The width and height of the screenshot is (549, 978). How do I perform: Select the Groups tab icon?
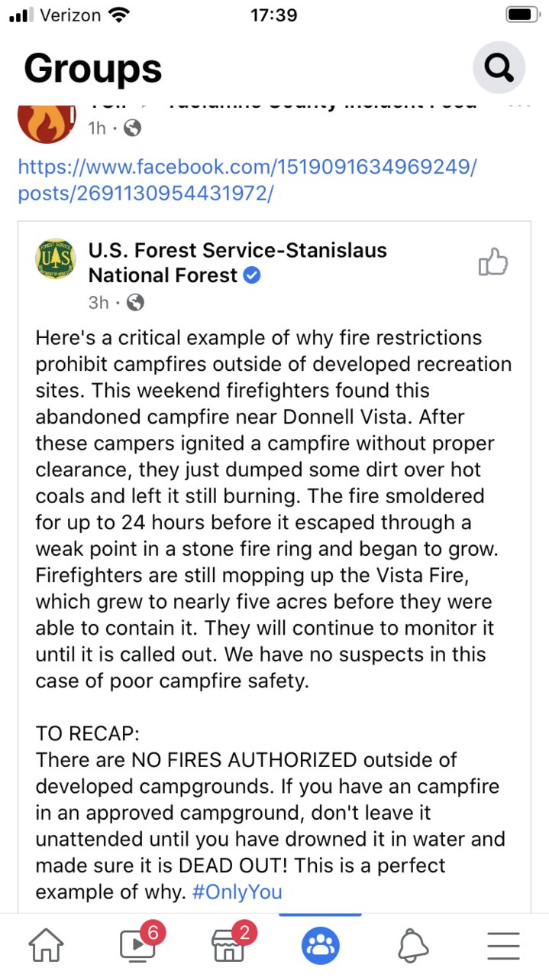tap(321, 946)
